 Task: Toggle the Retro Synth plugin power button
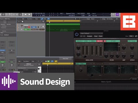point(77,34)
